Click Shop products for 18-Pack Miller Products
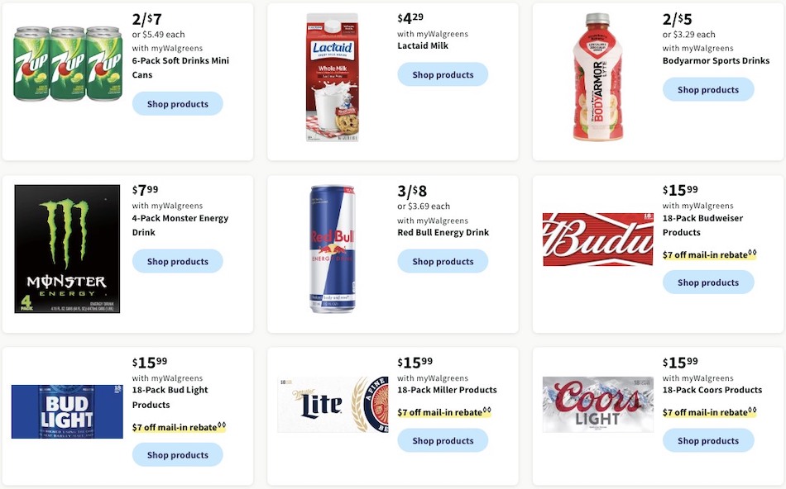Viewport: 786px width, 489px height. 443,440
